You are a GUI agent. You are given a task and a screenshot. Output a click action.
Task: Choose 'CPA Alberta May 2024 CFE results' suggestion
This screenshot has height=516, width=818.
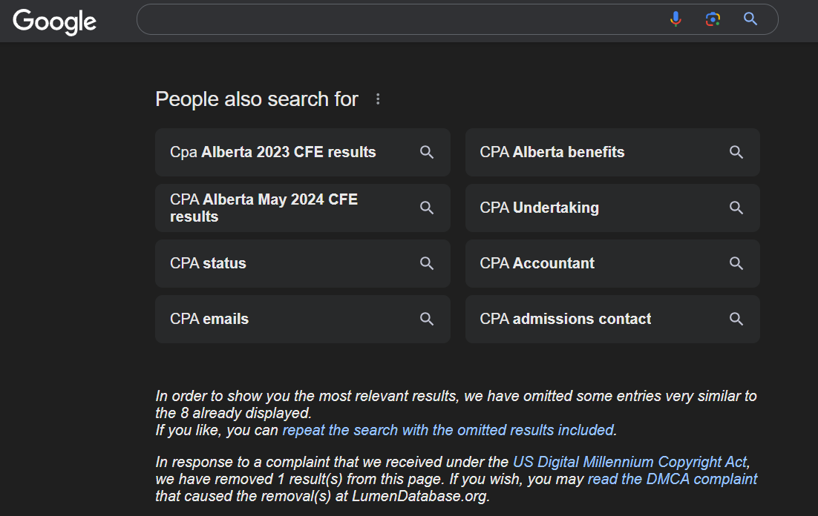click(x=303, y=208)
